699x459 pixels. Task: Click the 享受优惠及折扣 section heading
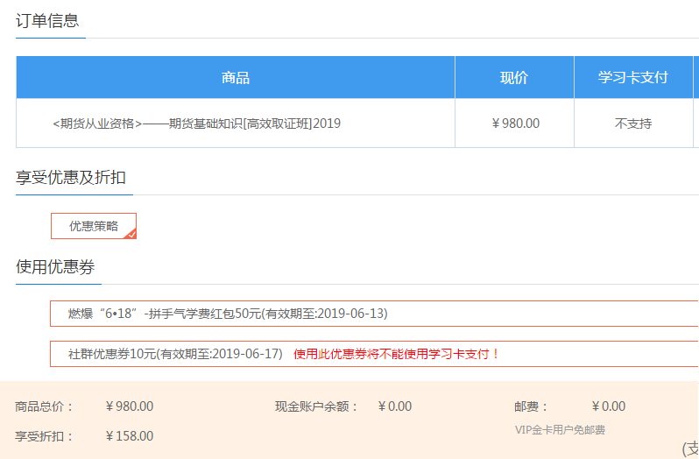[71, 177]
